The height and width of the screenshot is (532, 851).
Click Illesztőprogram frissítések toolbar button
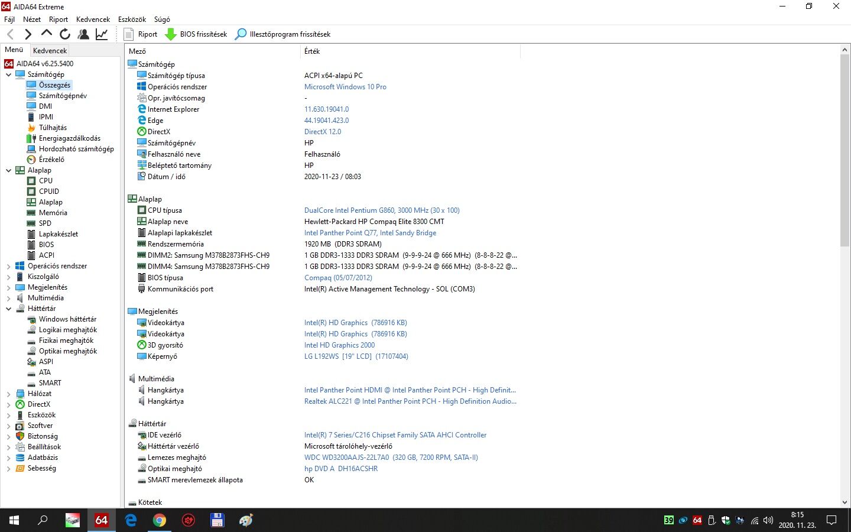point(282,34)
